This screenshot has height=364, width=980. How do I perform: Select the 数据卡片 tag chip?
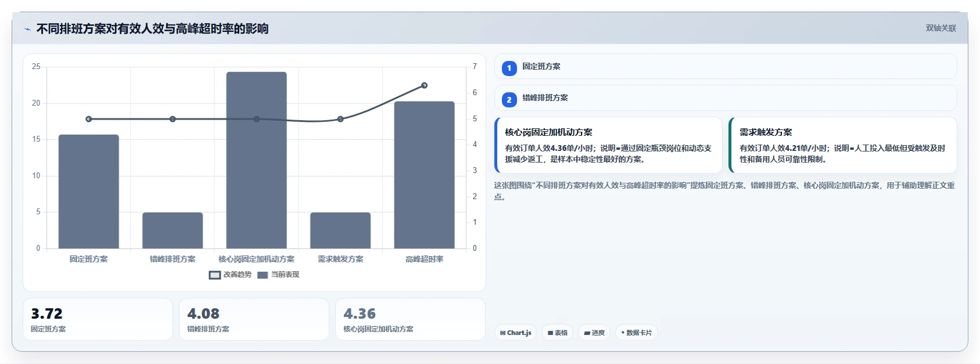[636, 333]
